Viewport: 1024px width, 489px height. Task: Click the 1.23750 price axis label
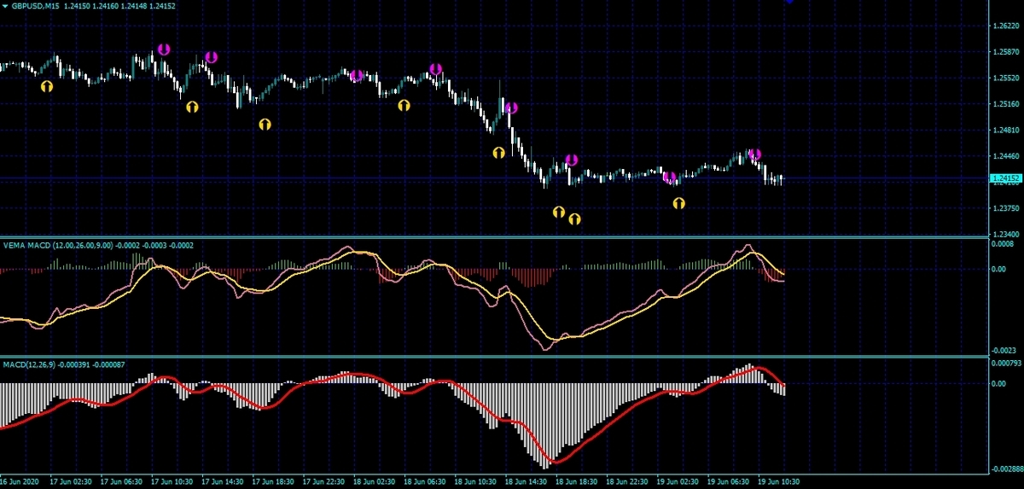1007,208
